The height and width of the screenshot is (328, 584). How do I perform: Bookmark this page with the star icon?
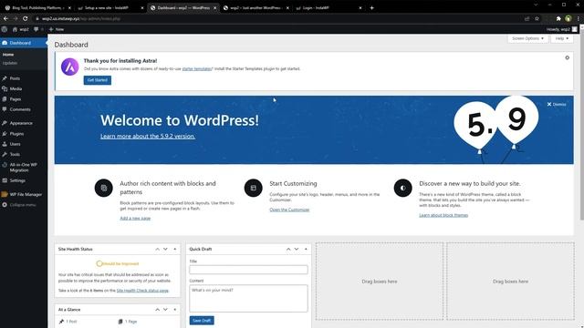click(537, 18)
